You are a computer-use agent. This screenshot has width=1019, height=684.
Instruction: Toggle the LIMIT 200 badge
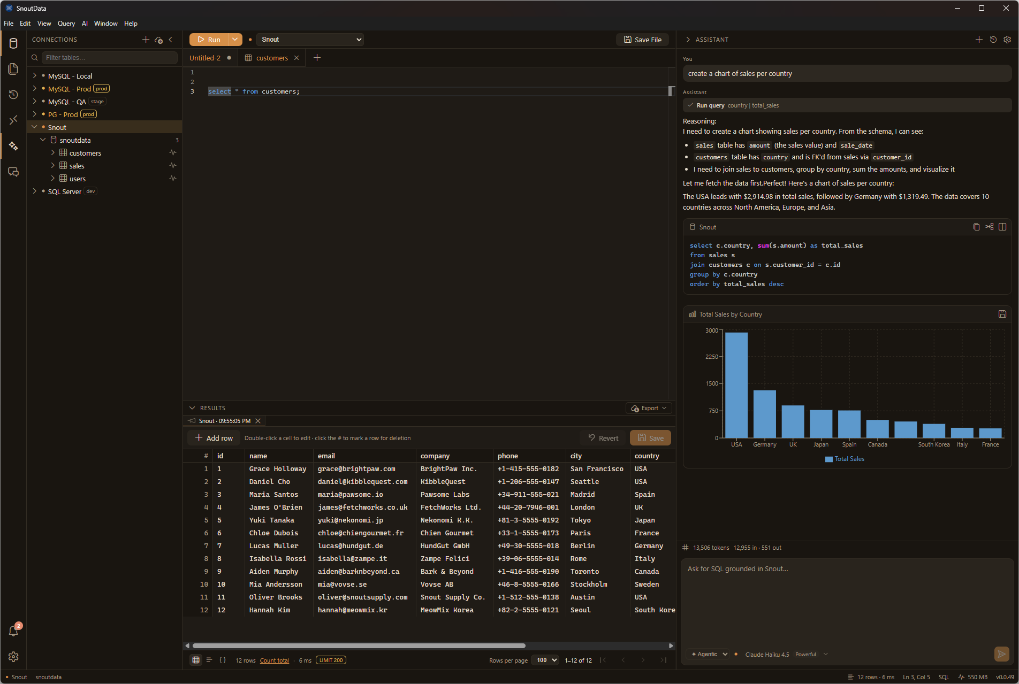tap(331, 660)
